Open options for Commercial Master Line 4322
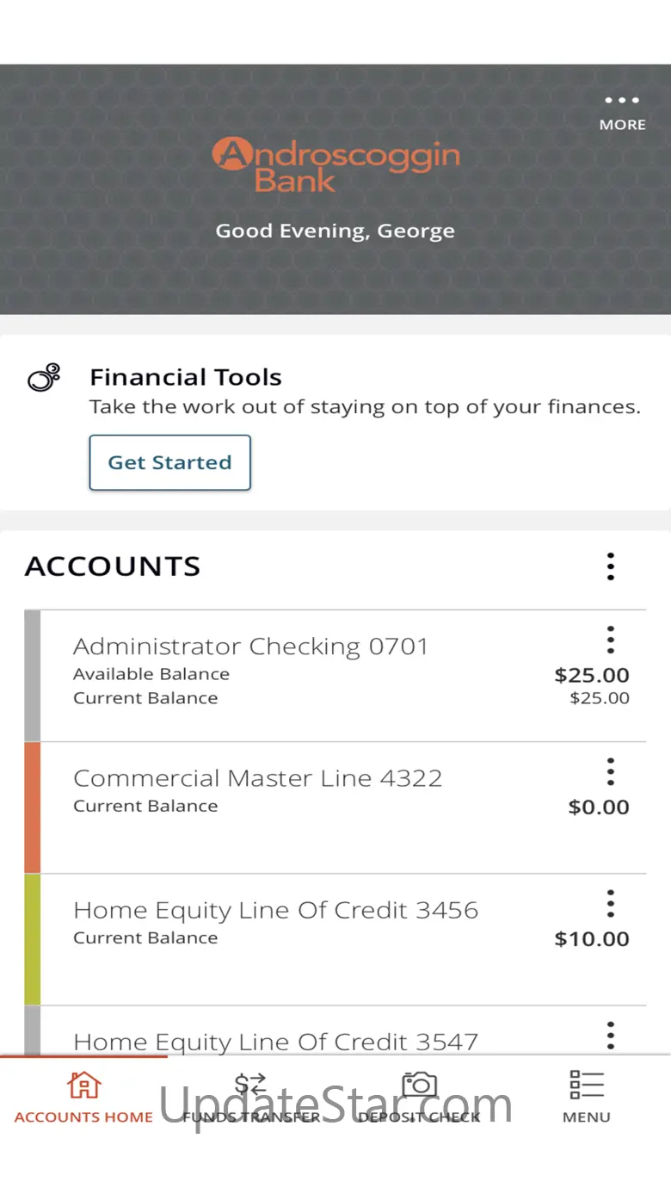The height and width of the screenshot is (1194, 671). pyautogui.click(x=610, y=772)
